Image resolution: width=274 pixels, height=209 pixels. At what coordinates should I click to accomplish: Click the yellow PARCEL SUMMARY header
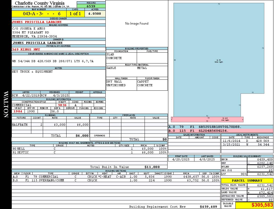coord(247,181)
